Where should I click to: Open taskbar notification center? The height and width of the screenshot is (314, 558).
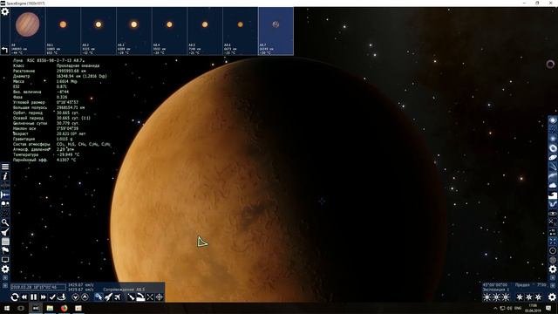tap(549, 308)
